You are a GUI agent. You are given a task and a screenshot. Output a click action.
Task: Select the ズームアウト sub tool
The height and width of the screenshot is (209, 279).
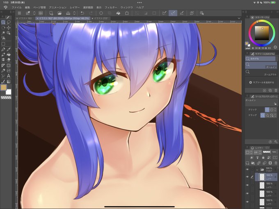pos(261,73)
